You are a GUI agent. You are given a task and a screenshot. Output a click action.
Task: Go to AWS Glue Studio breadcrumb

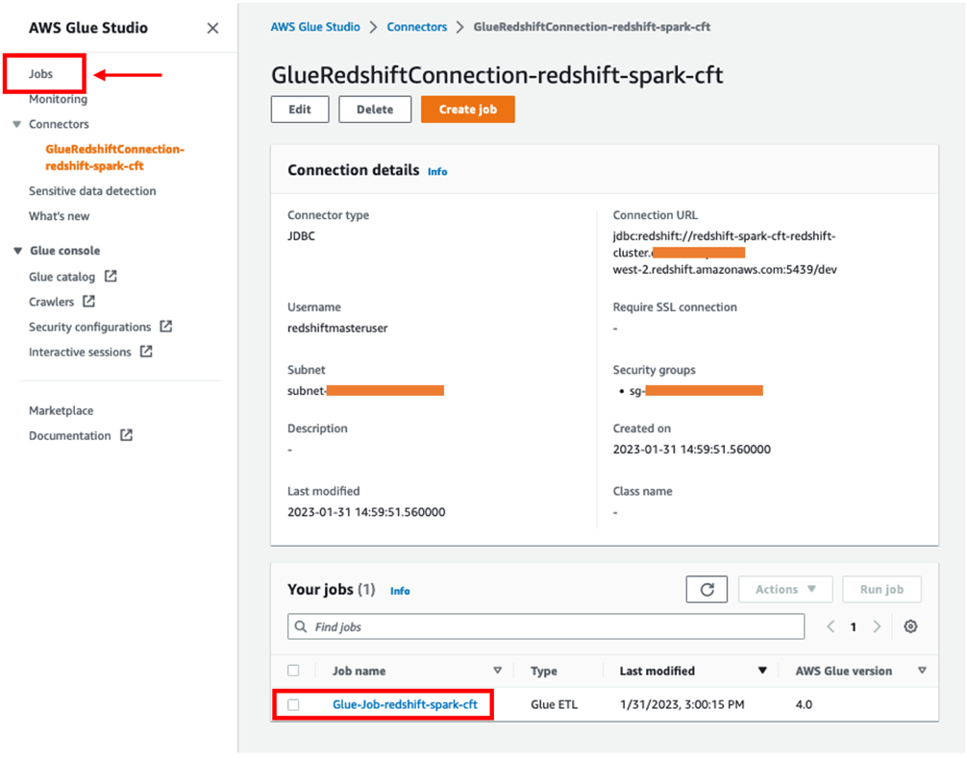(315, 27)
